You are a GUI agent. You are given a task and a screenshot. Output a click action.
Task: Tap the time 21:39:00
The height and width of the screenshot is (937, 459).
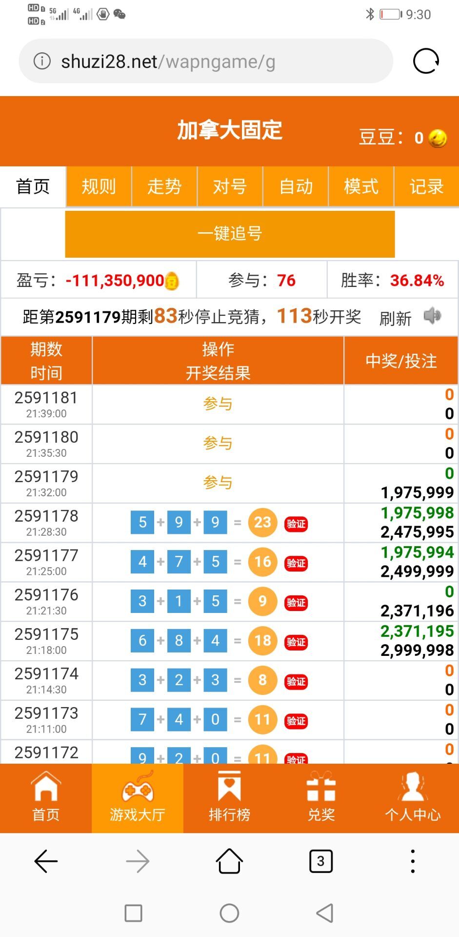46,414
